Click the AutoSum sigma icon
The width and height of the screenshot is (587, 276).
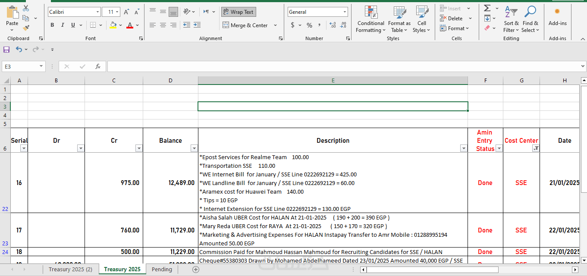487,8
